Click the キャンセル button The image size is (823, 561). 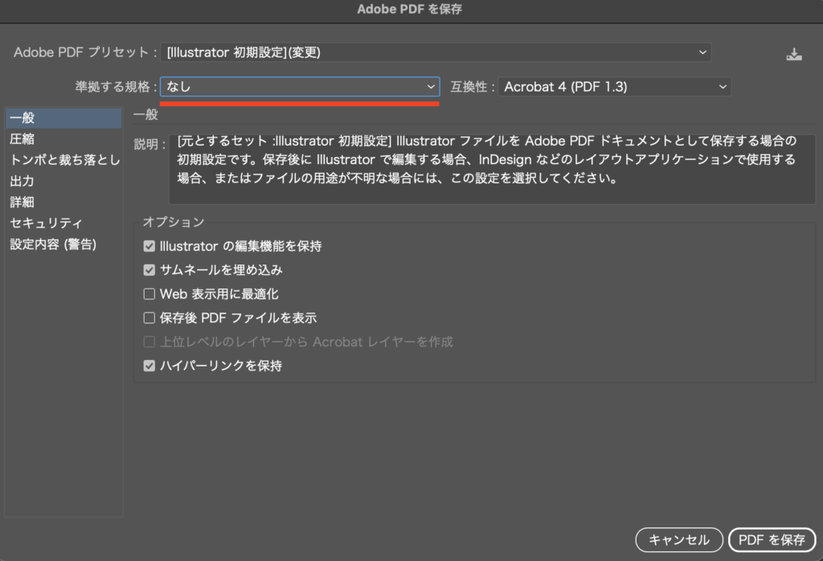pos(678,539)
